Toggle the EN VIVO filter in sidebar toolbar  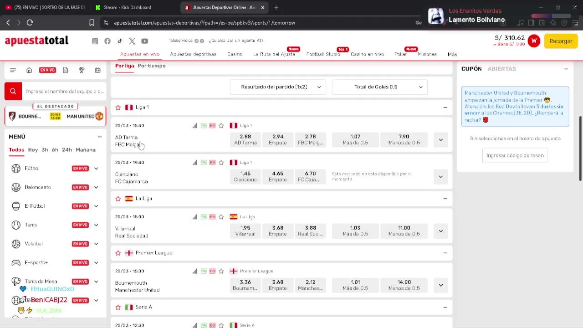pos(47,70)
